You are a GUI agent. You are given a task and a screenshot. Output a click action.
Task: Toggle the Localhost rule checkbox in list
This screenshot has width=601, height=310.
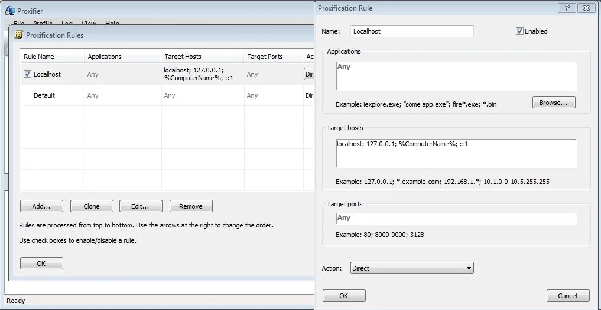[27, 74]
